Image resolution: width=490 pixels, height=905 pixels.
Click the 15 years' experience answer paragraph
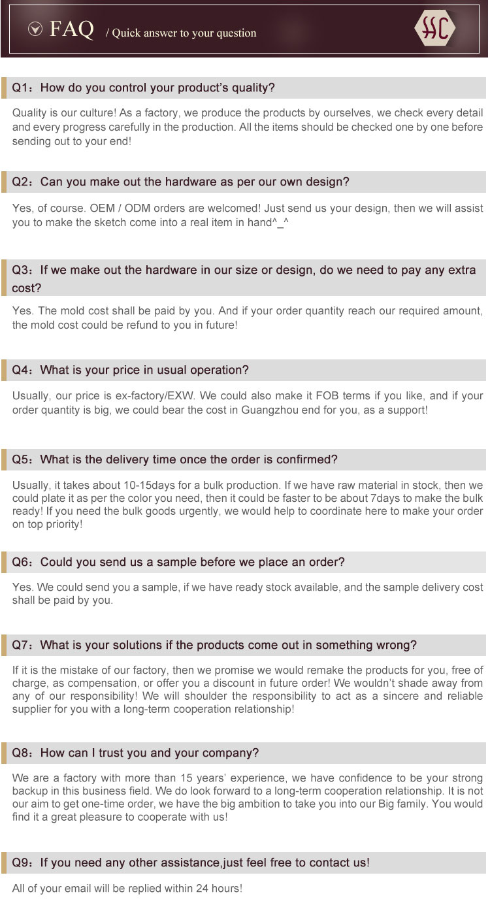(247, 797)
